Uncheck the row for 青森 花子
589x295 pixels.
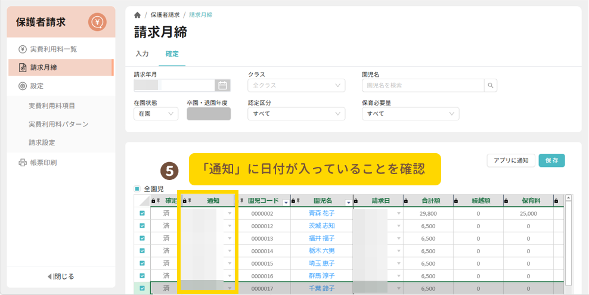142,213
